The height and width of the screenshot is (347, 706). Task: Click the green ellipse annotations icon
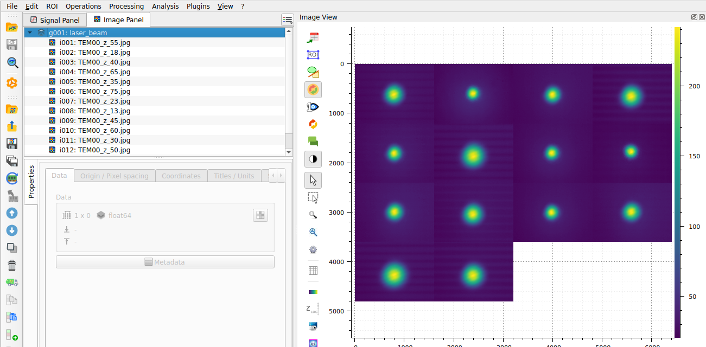click(313, 72)
